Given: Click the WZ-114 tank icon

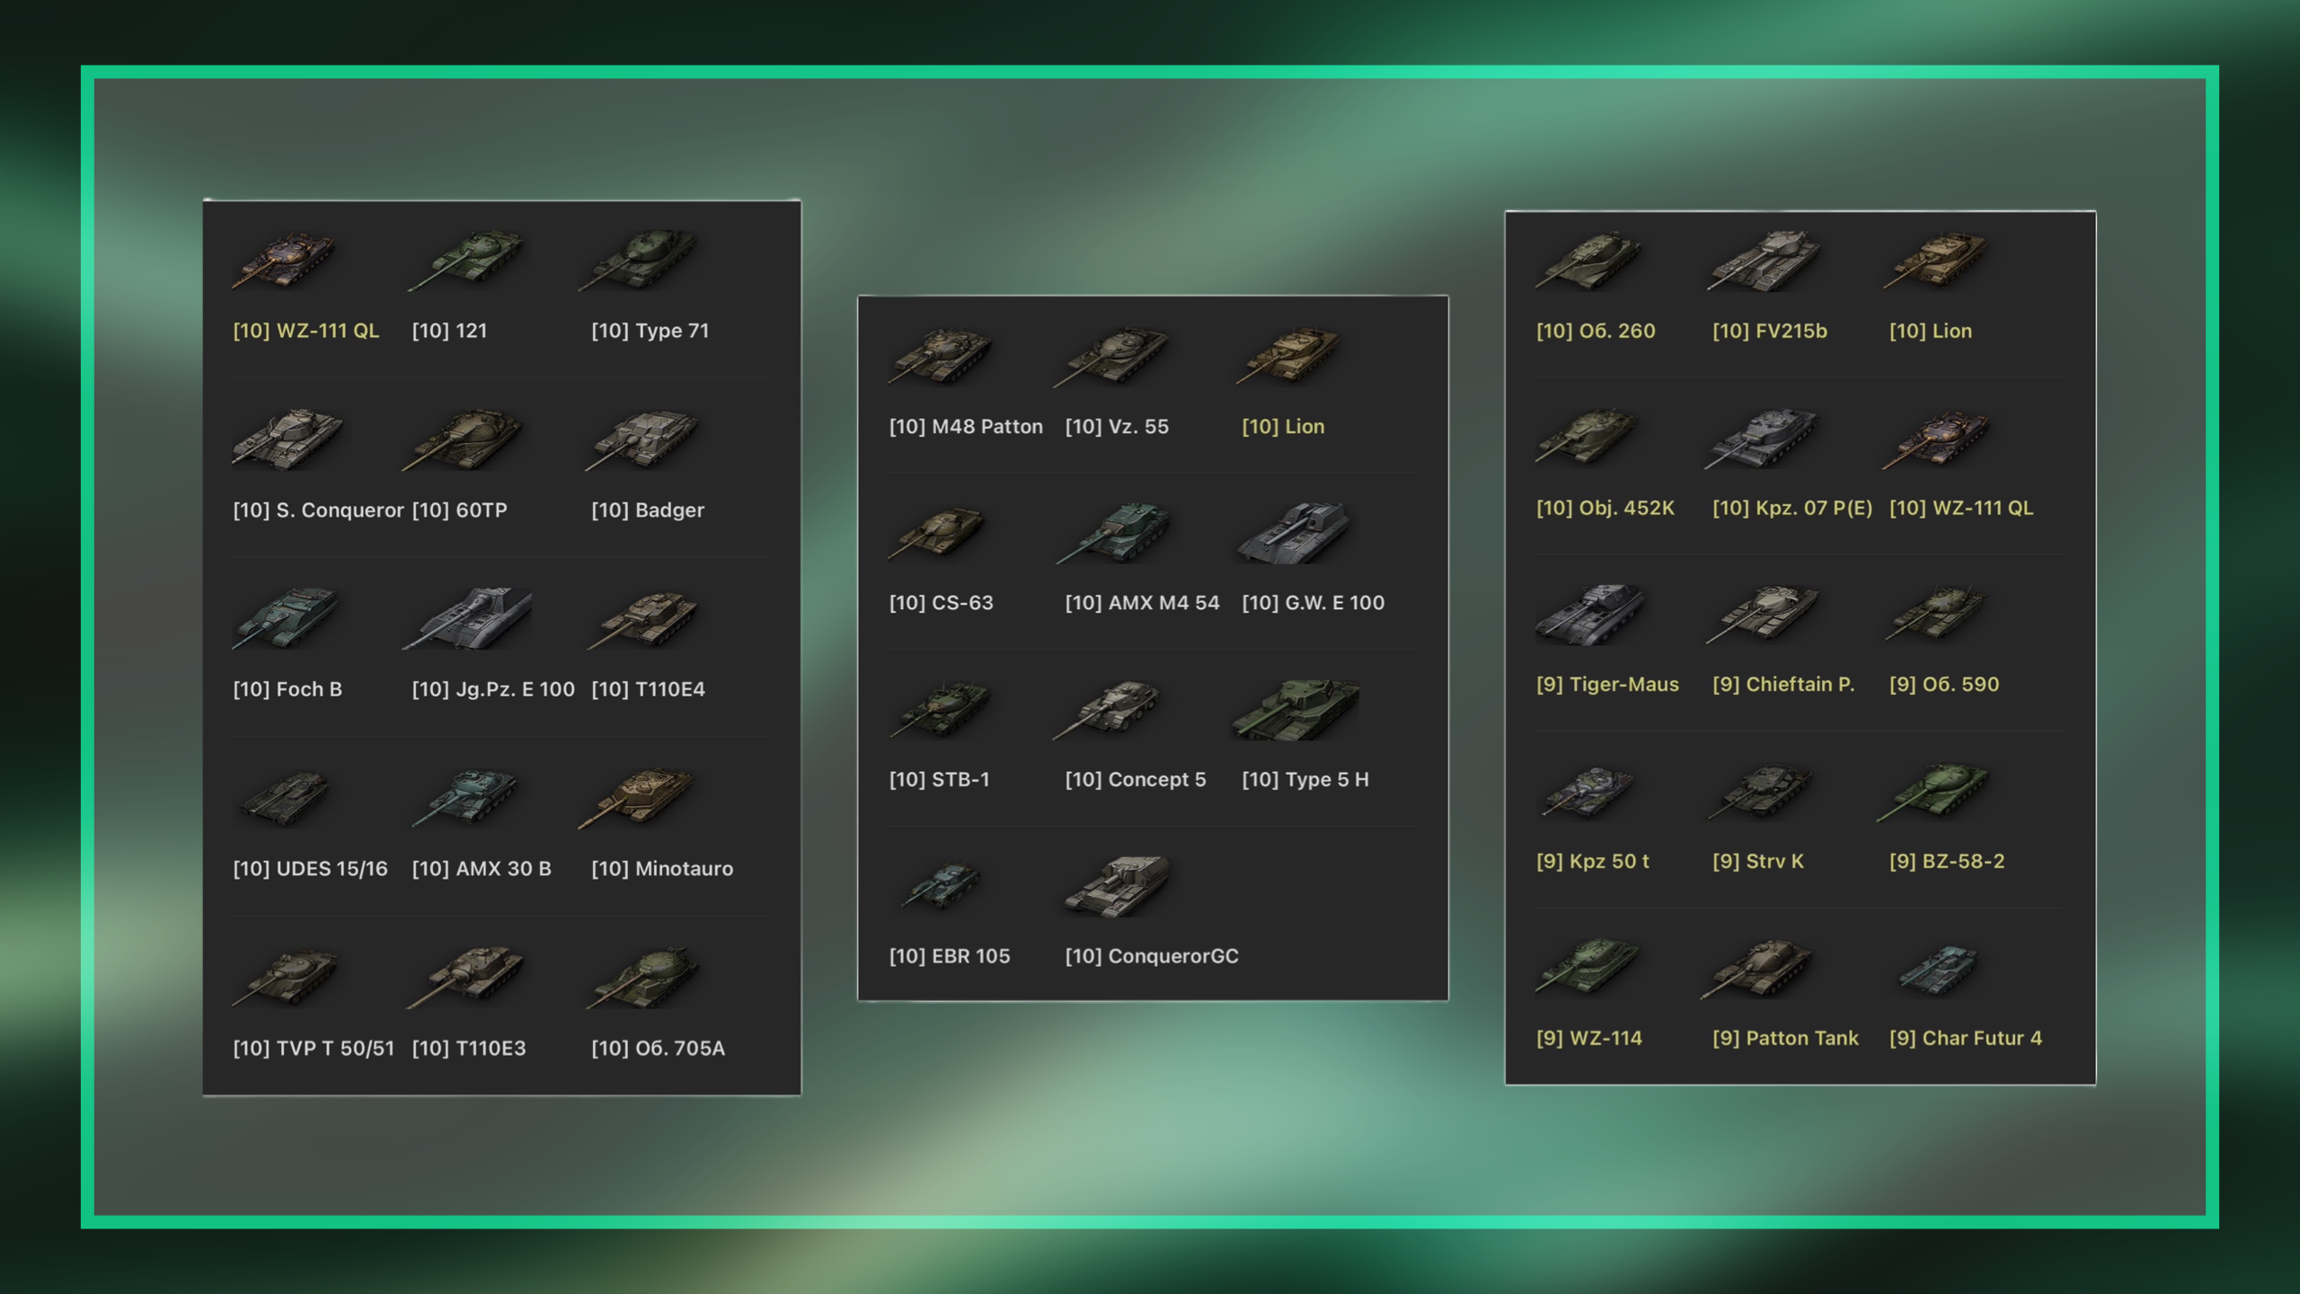Looking at the screenshot, I should click(1588, 969).
